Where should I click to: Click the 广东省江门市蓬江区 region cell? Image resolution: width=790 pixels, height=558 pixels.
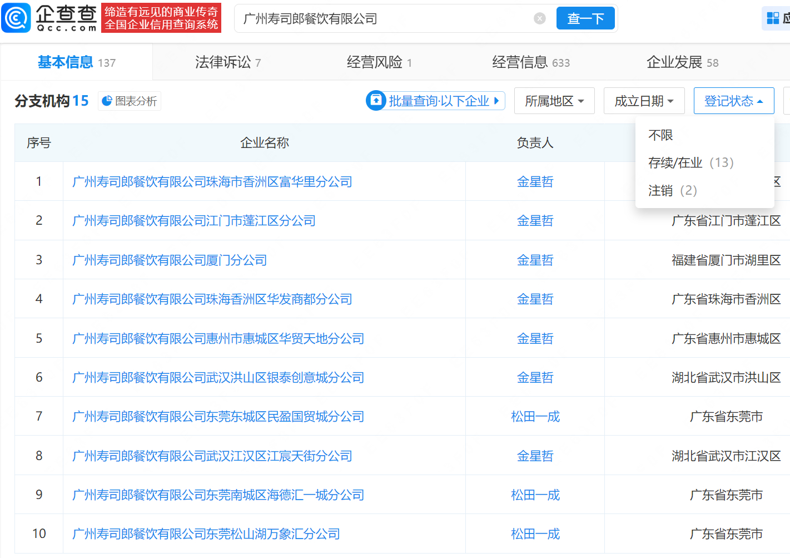[x=726, y=221]
